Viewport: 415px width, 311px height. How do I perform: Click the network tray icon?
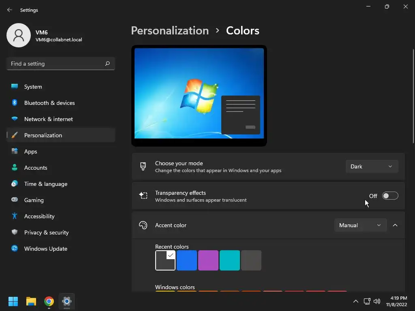(367, 301)
